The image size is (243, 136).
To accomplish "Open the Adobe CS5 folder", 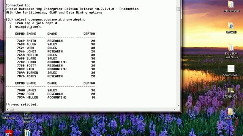I will (231, 114).
